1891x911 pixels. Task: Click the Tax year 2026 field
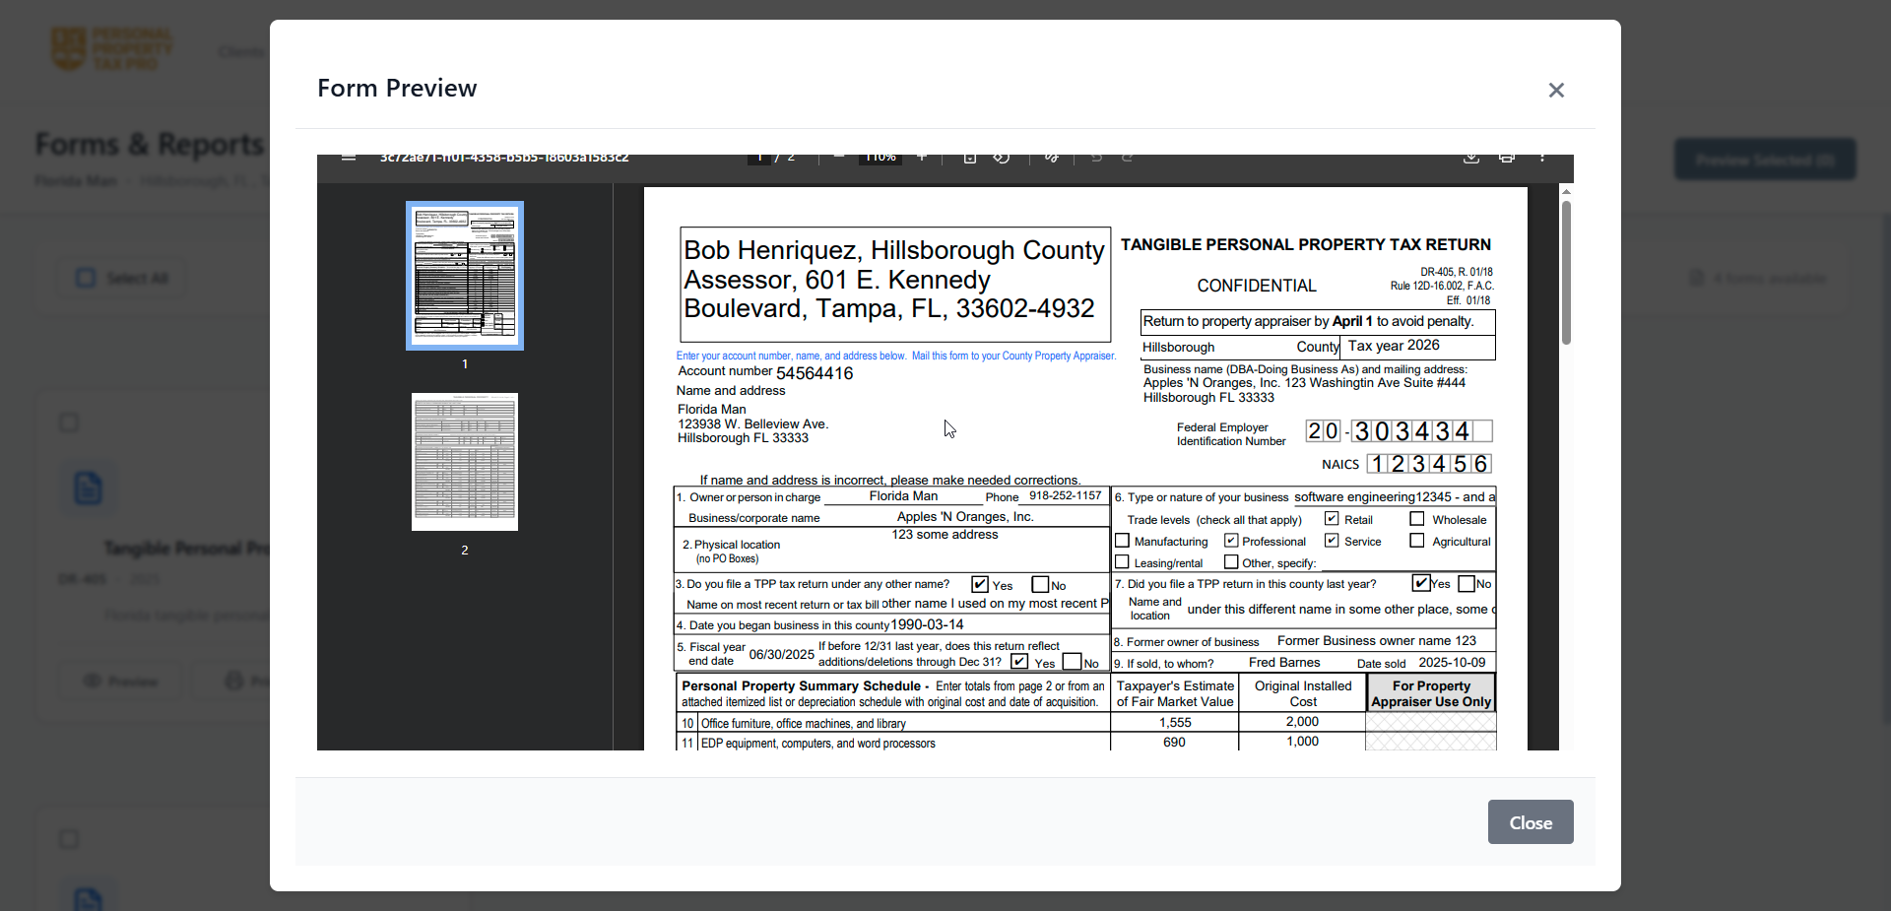(x=1417, y=346)
